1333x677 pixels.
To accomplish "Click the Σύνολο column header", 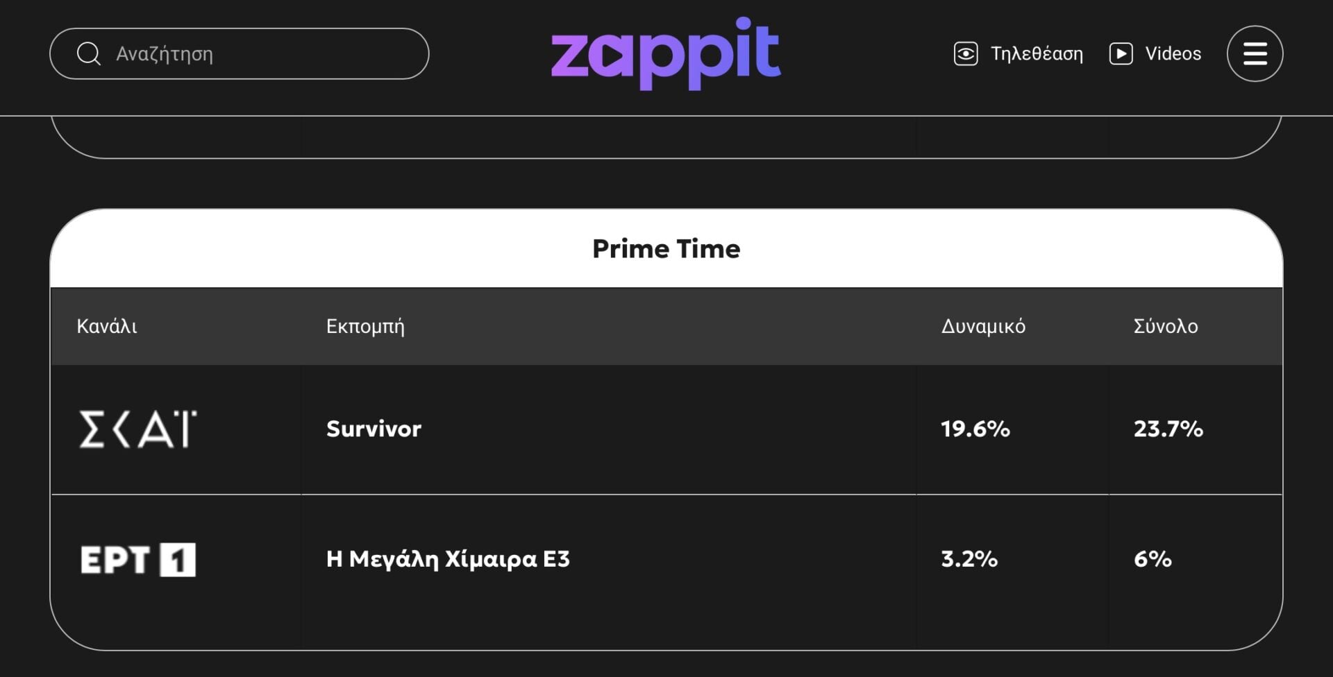I will point(1166,326).
